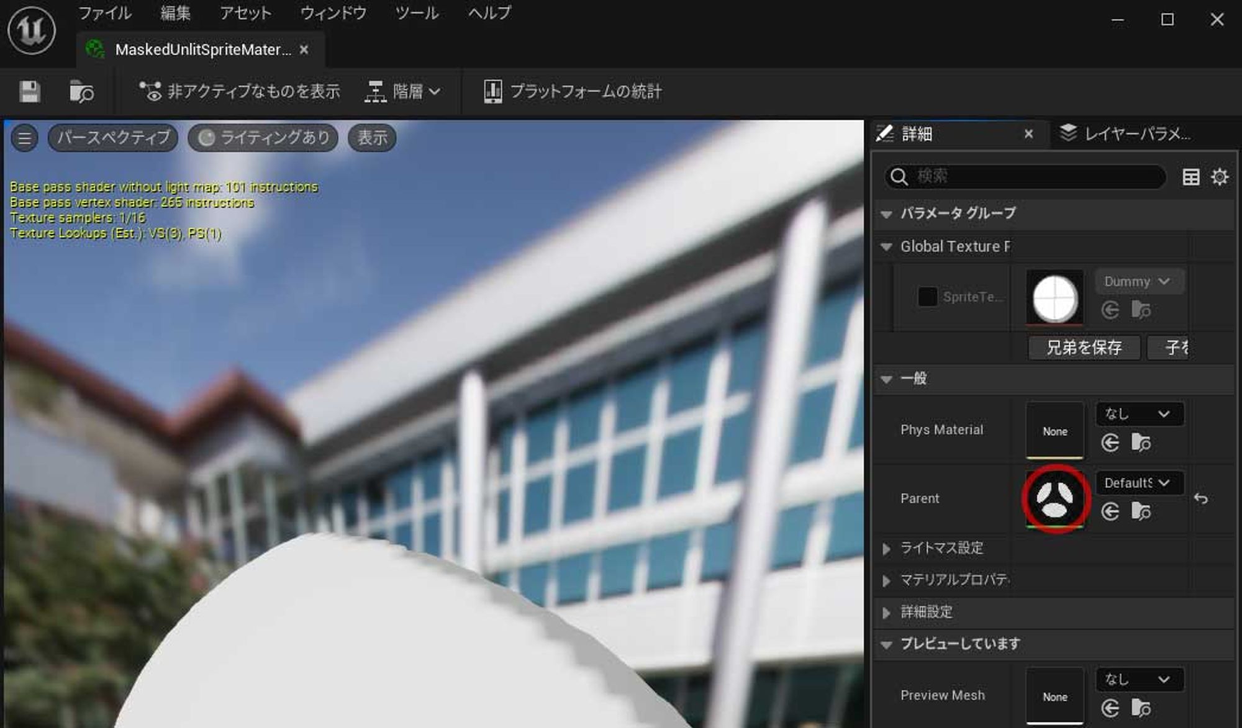The width and height of the screenshot is (1242, 728).
Task: Open the Dummy texture asset dropdown
Action: coord(1140,282)
